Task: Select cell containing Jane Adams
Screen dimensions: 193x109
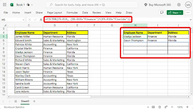Action: click(29, 91)
